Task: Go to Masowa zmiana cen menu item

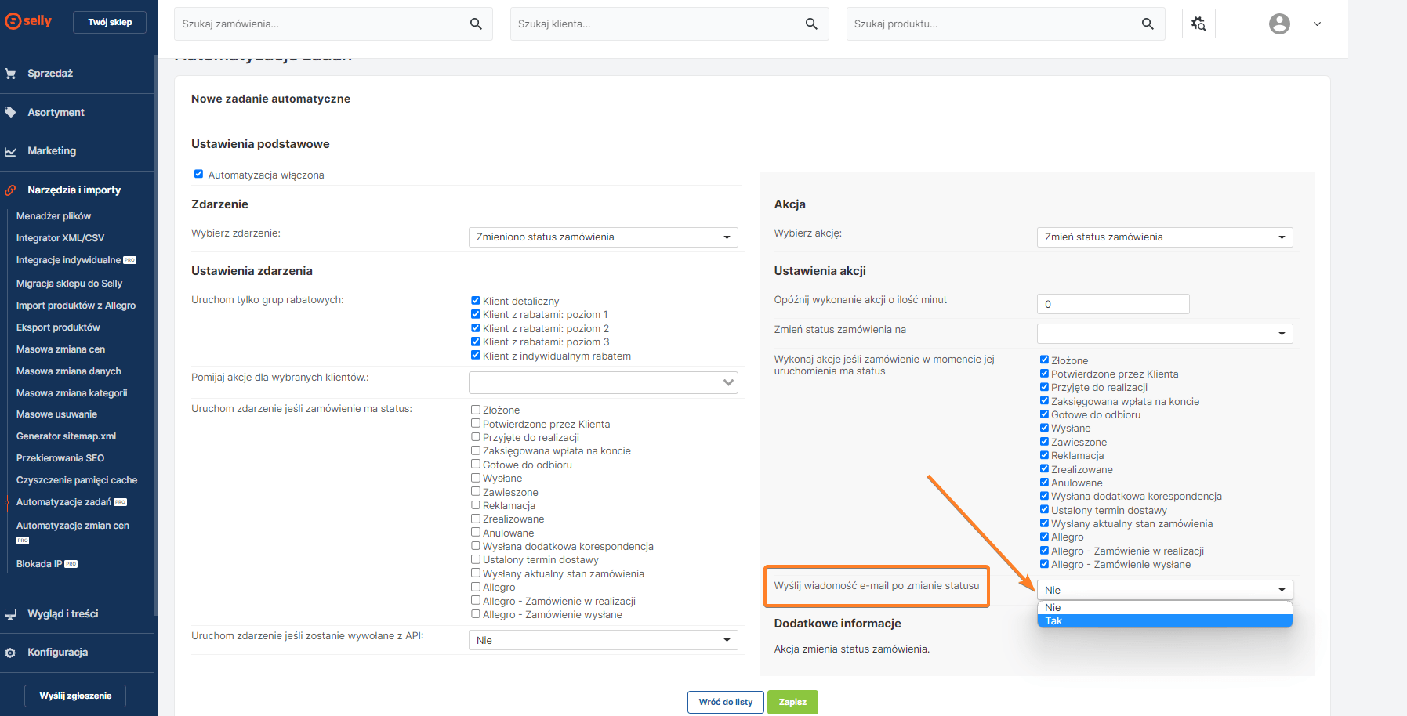Action: tap(60, 349)
